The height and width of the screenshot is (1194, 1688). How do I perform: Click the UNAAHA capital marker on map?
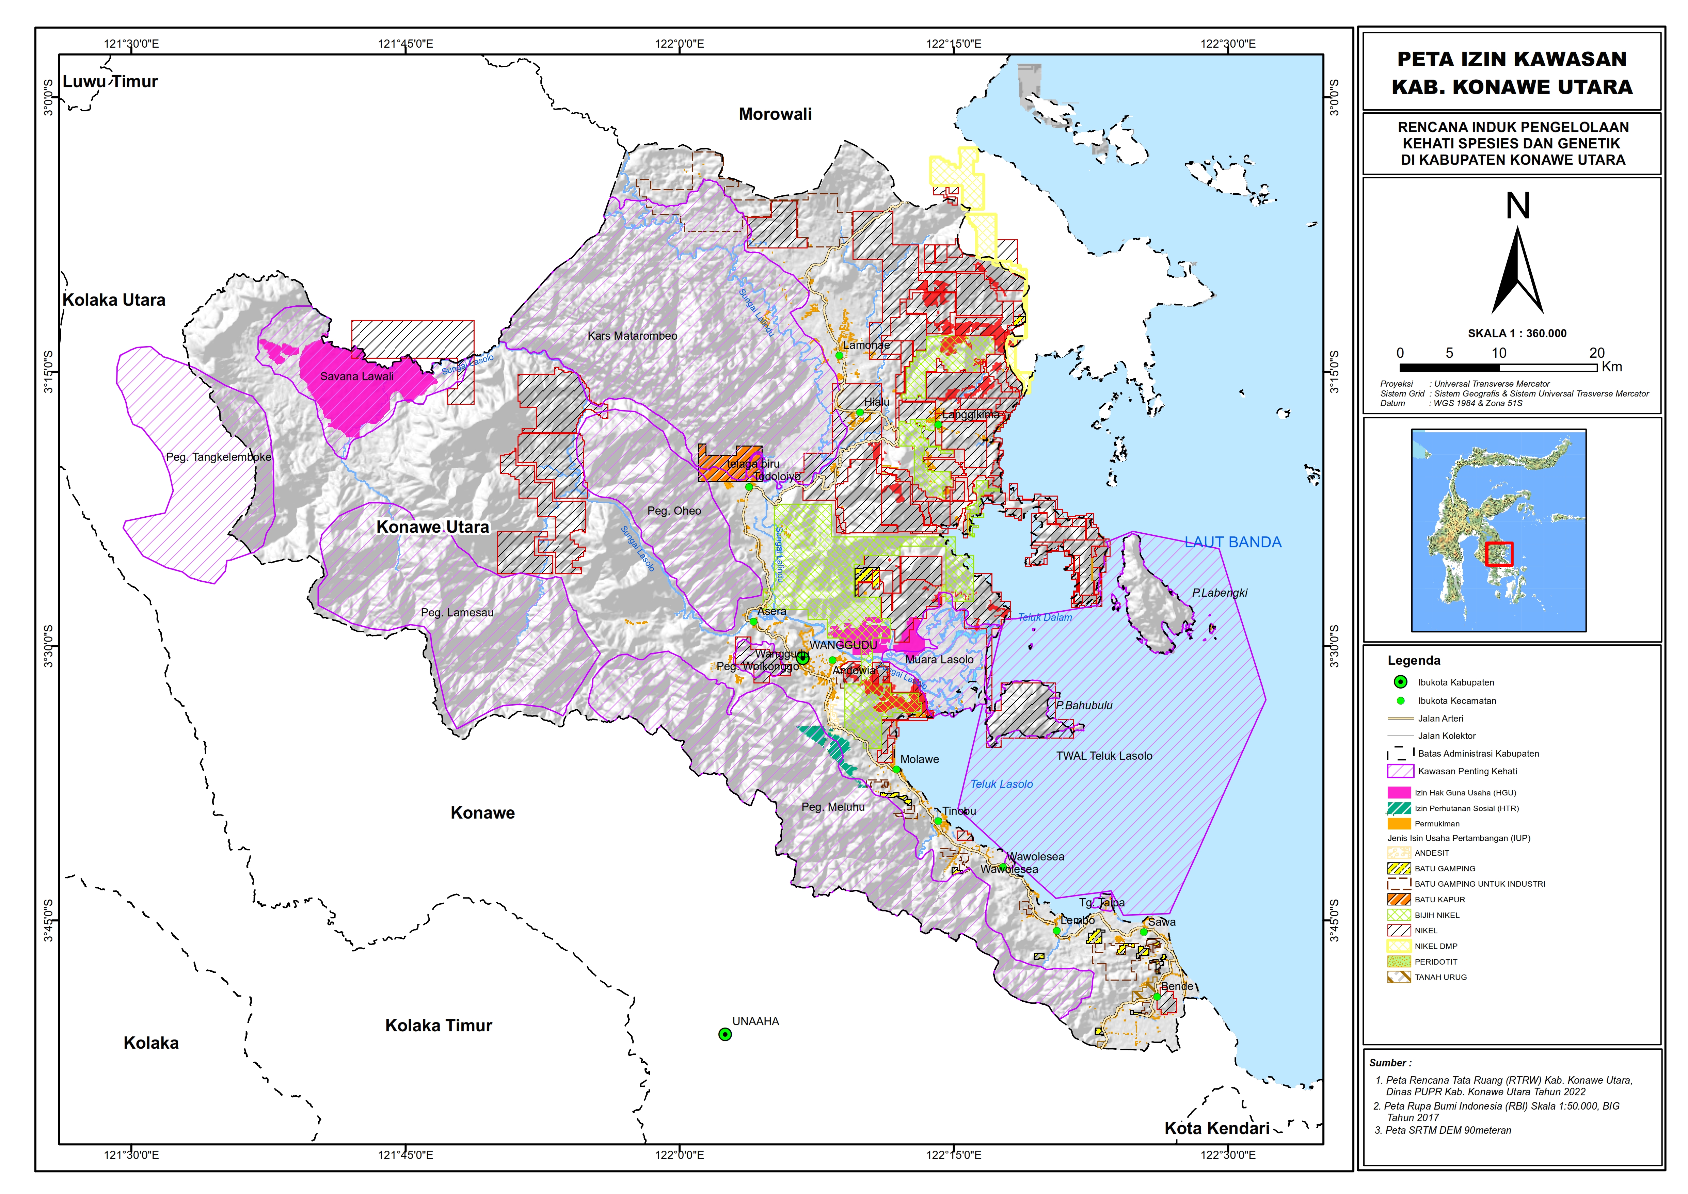[x=724, y=1034]
